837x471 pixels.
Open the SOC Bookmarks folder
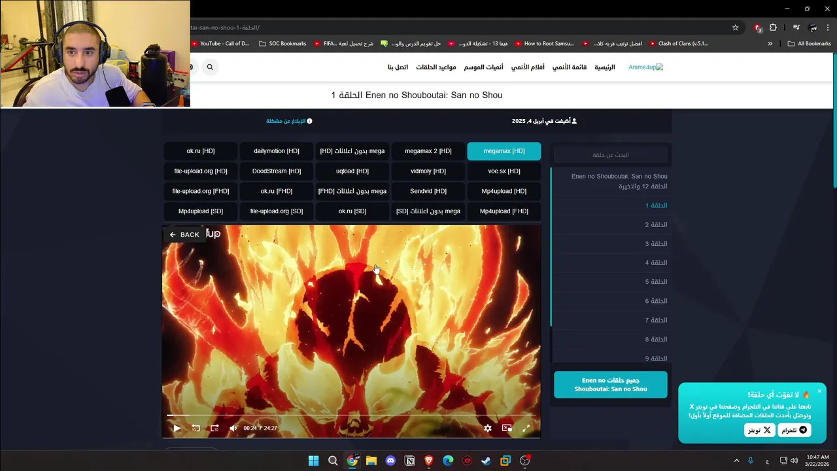coord(282,44)
